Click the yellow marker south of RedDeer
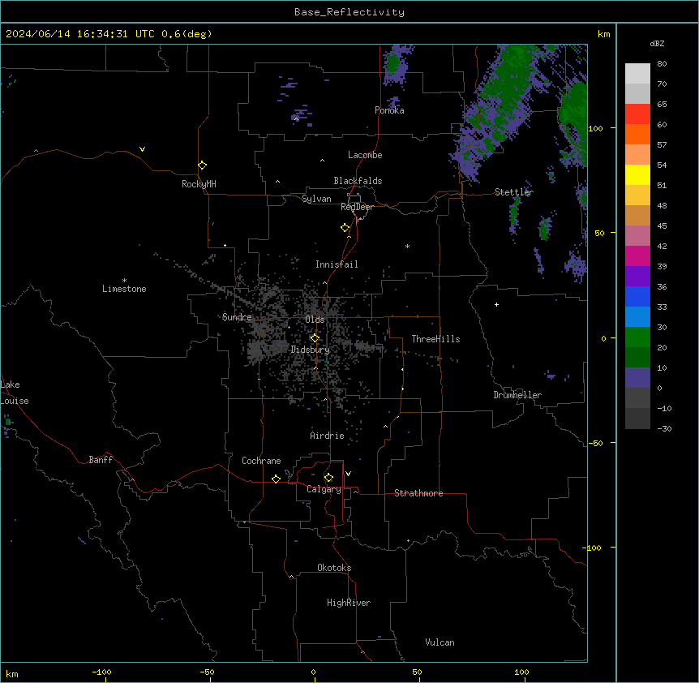Image resolution: width=699 pixels, height=683 pixels. pos(345,228)
